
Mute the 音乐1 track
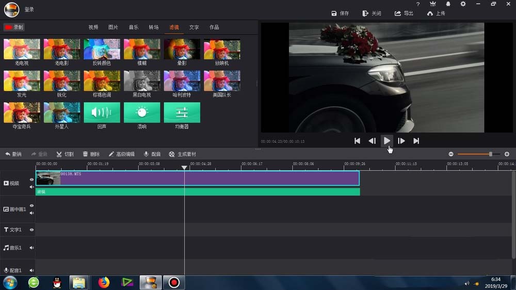pos(31,248)
